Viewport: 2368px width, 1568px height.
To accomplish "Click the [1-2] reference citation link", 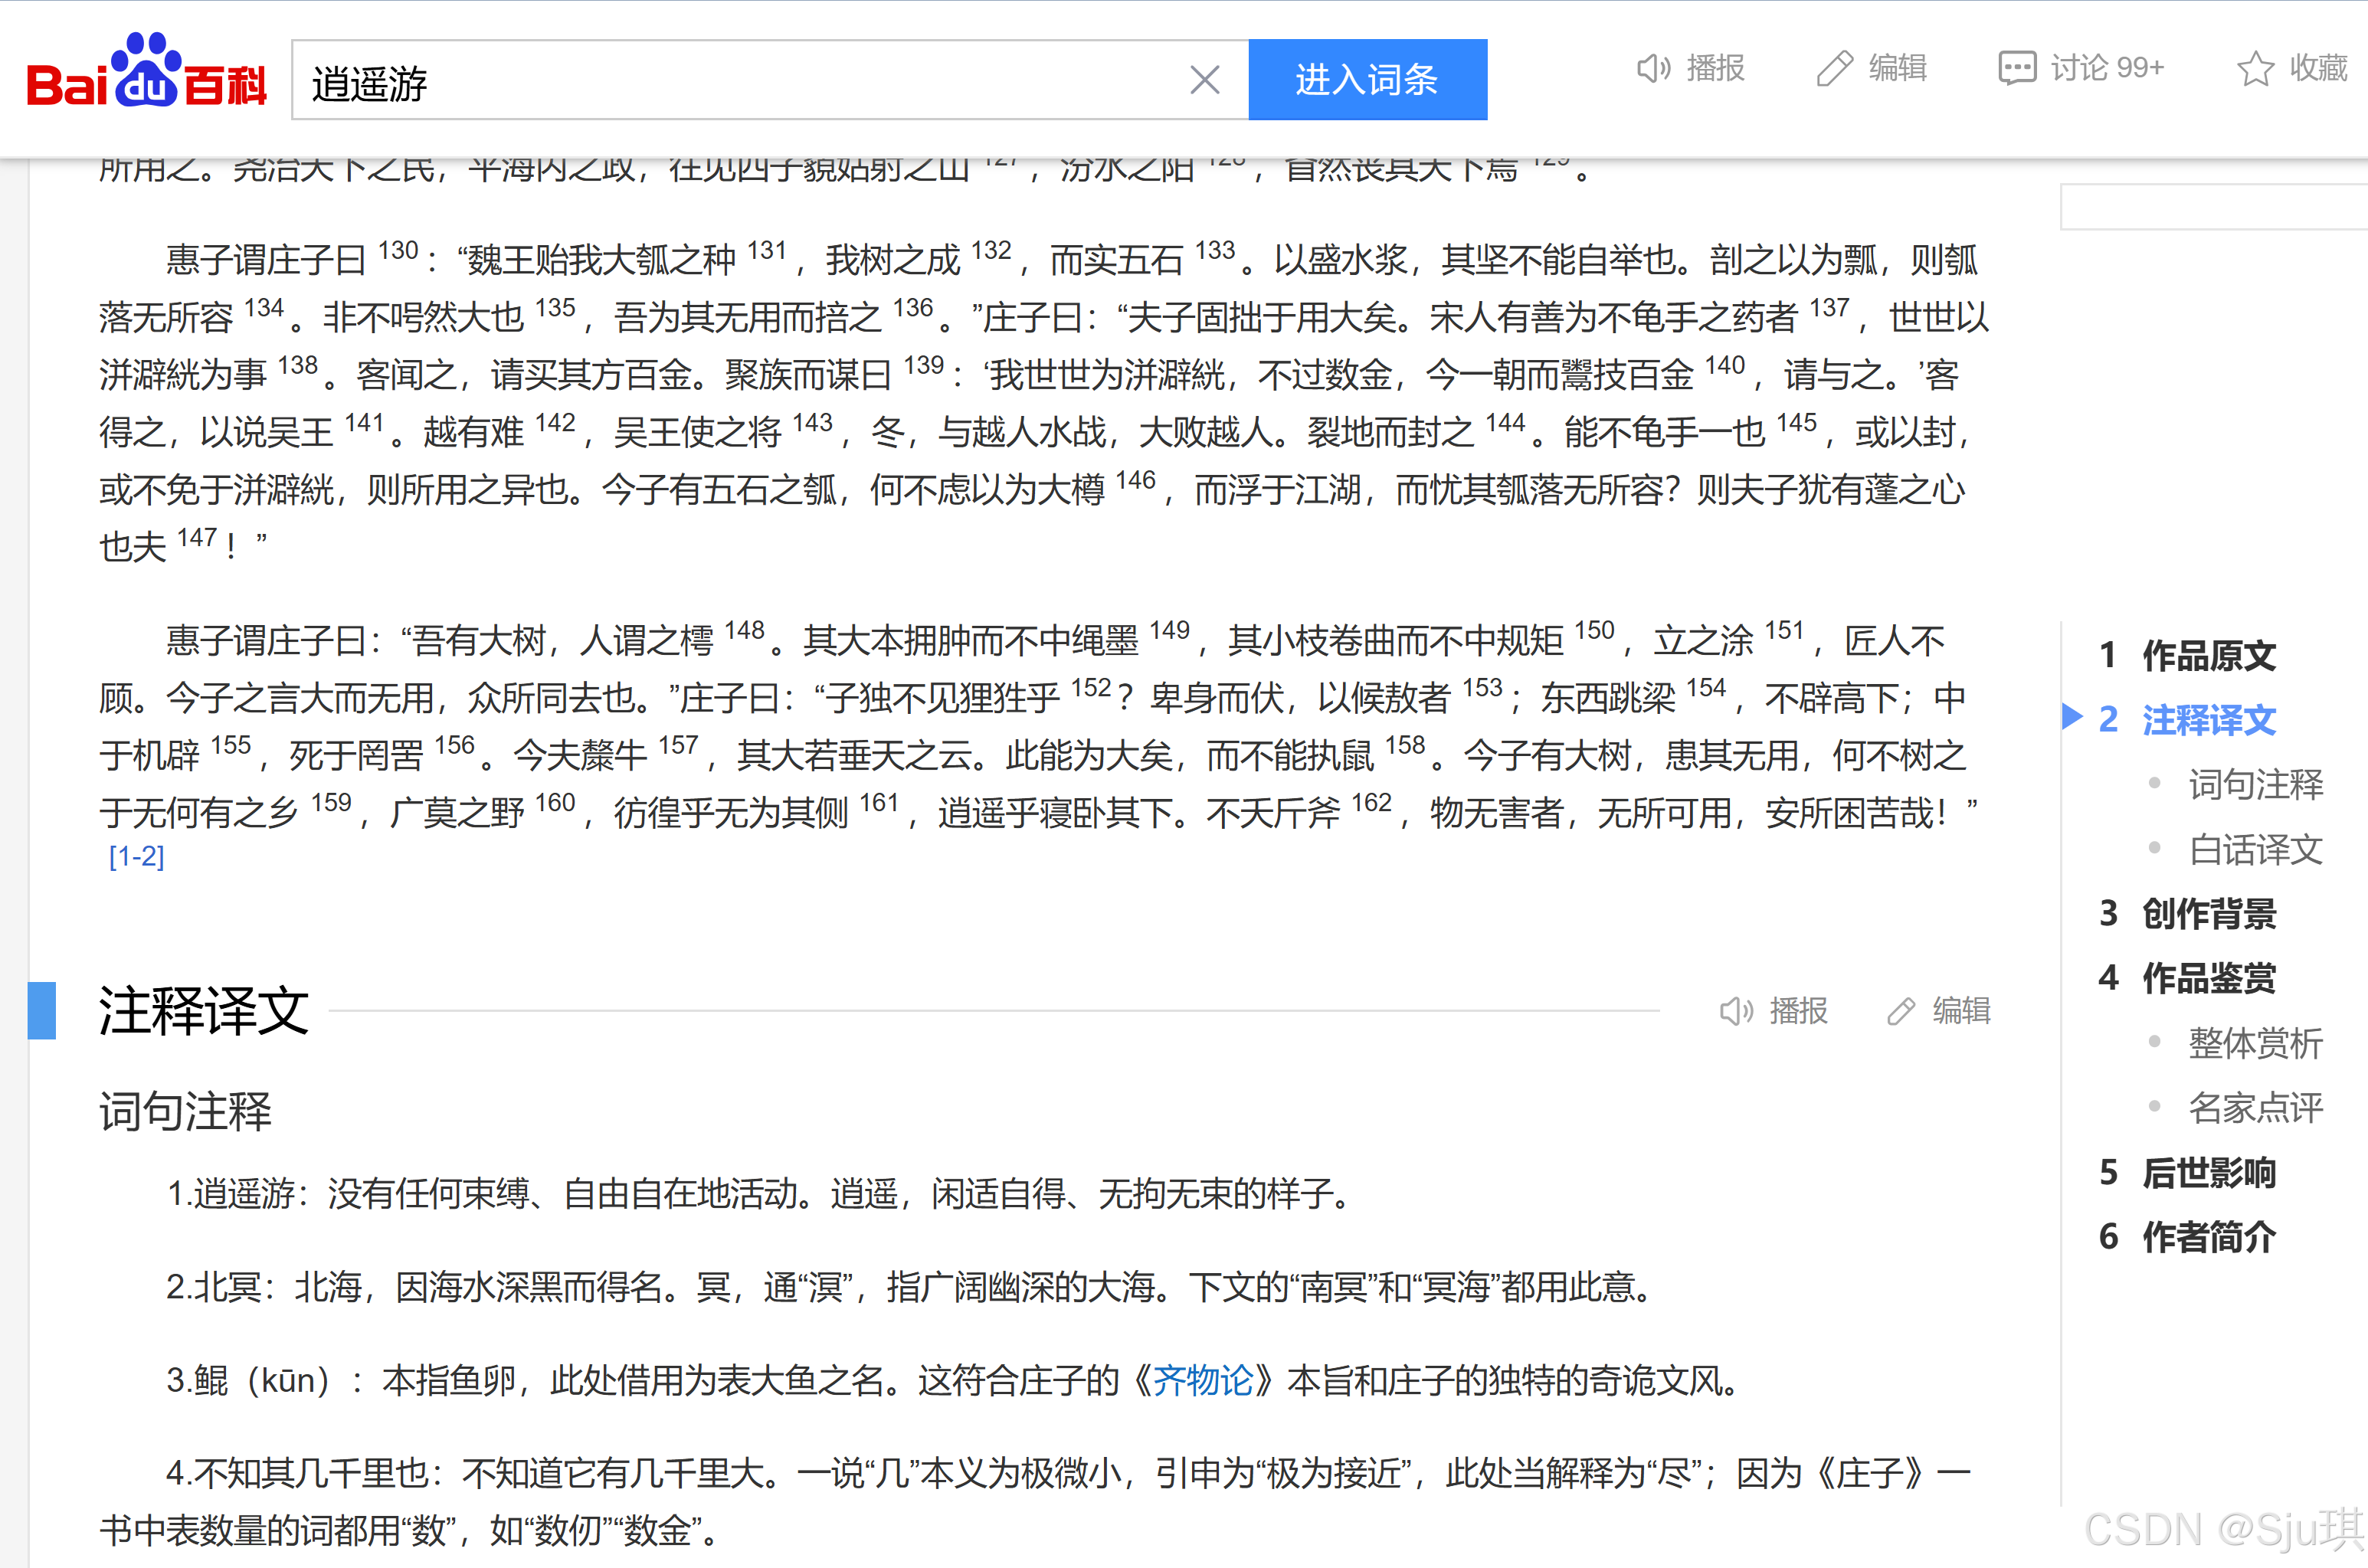I will point(136,857).
